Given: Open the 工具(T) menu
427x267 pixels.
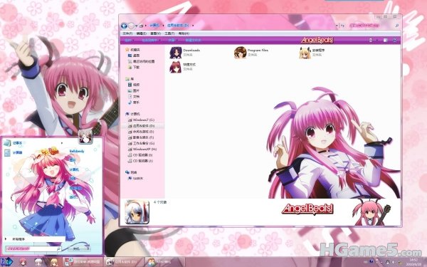Looking at the screenshot, I should tap(169, 33).
